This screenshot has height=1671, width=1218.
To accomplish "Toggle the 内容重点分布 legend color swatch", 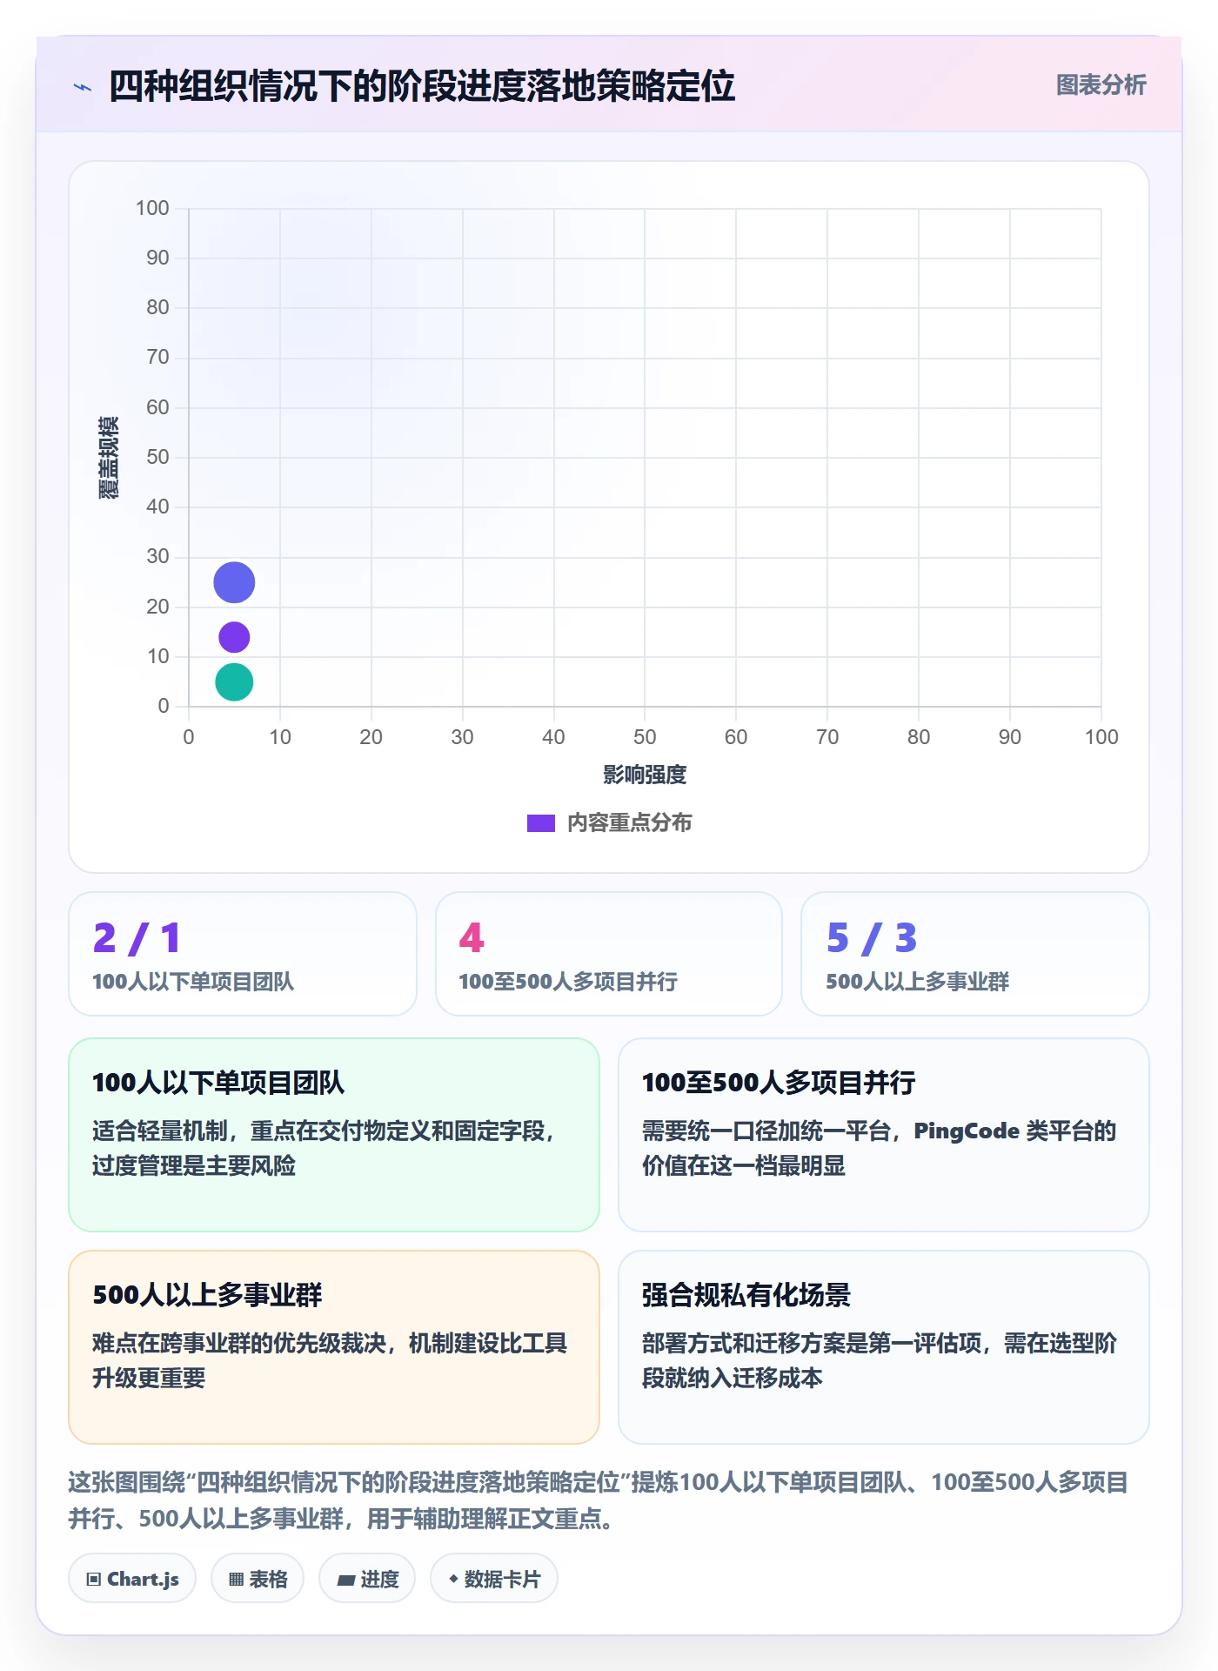I will 541,823.
